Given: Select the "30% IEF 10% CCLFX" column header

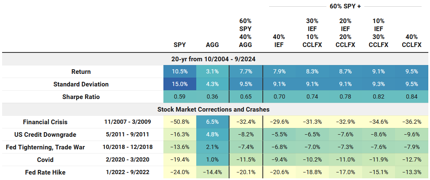Looking at the screenshot, I should point(312,33).
